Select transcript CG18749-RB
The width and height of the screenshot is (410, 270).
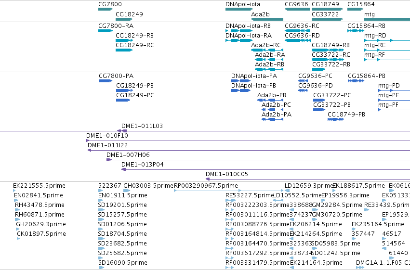coord(328,50)
